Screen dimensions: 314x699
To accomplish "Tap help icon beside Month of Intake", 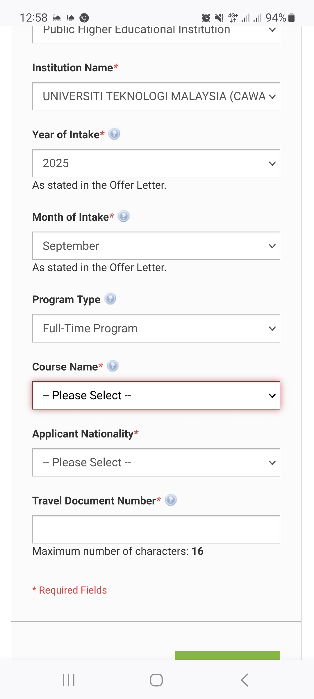I will (124, 216).
